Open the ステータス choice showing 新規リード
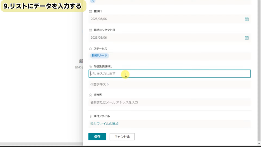 [100, 56]
